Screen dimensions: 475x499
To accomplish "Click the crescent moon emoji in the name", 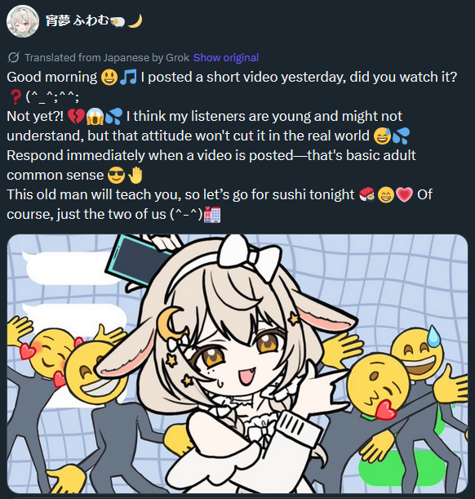I will [x=135, y=20].
